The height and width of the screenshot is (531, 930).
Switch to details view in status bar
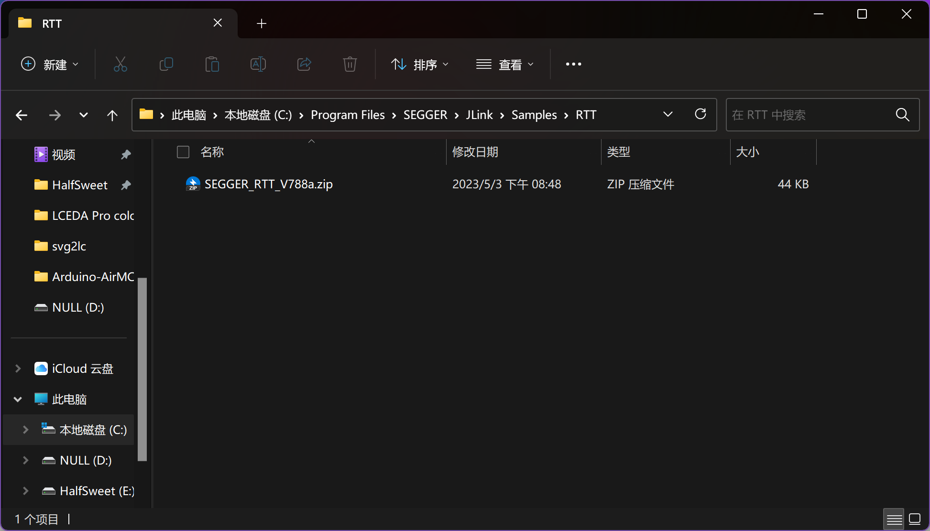coord(894,519)
